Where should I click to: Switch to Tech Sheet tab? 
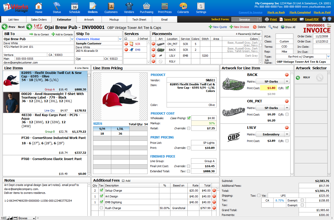click(x=139, y=20)
